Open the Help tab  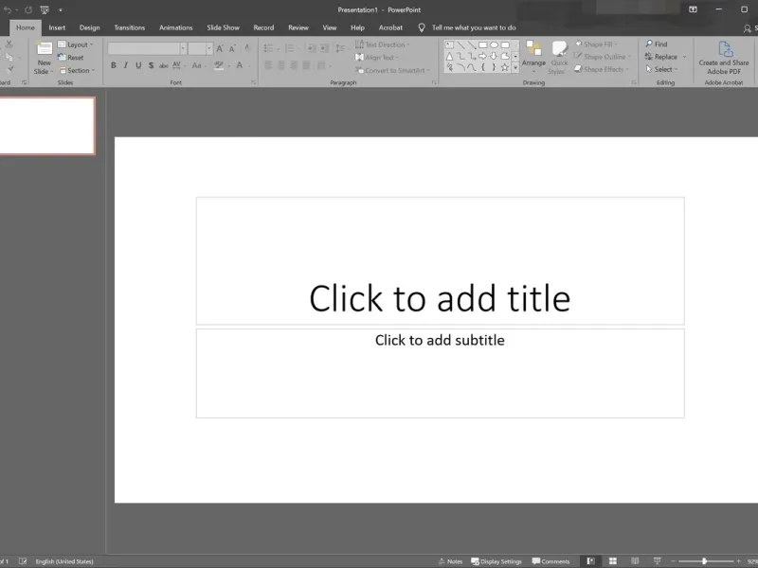click(x=358, y=27)
